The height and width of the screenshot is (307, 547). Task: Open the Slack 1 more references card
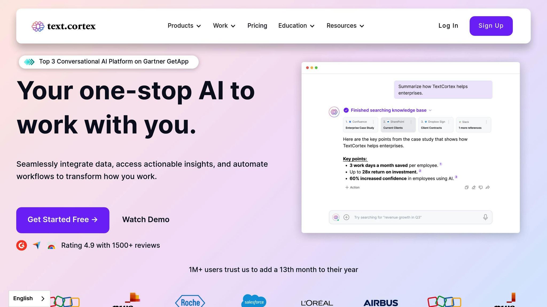474,125
